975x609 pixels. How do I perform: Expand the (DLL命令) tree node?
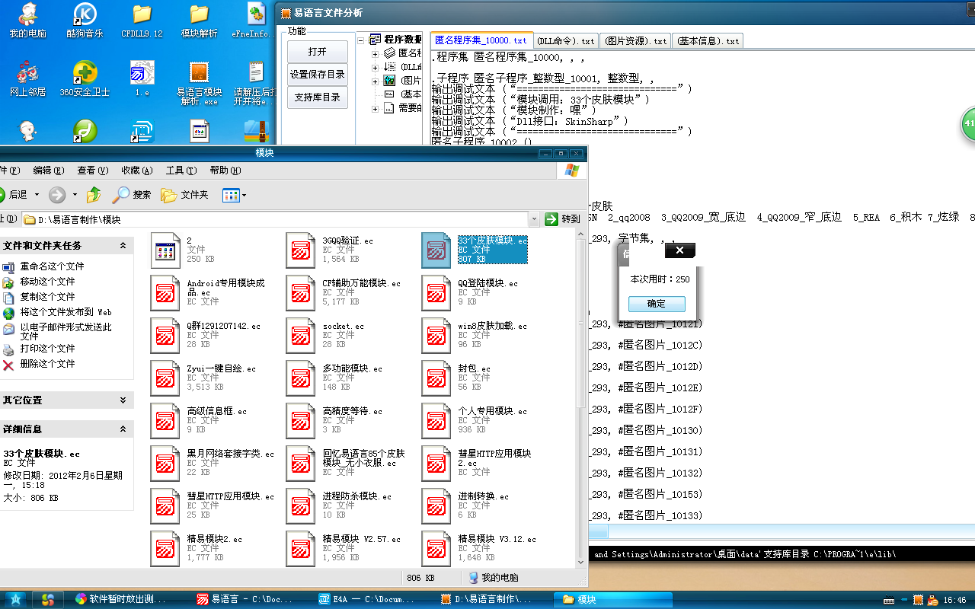[375, 66]
